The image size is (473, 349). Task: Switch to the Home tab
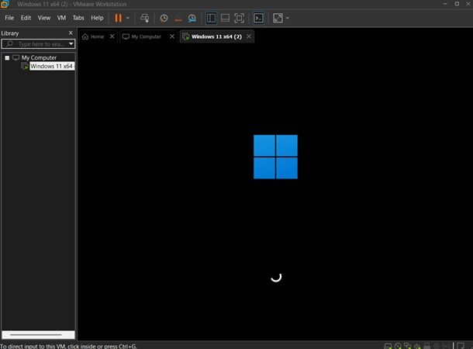tap(93, 36)
